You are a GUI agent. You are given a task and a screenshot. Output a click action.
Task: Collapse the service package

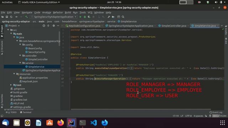tap(20, 63)
